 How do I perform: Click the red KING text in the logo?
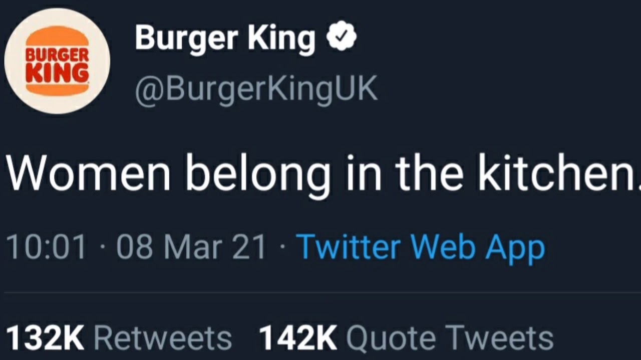click(x=57, y=72)
